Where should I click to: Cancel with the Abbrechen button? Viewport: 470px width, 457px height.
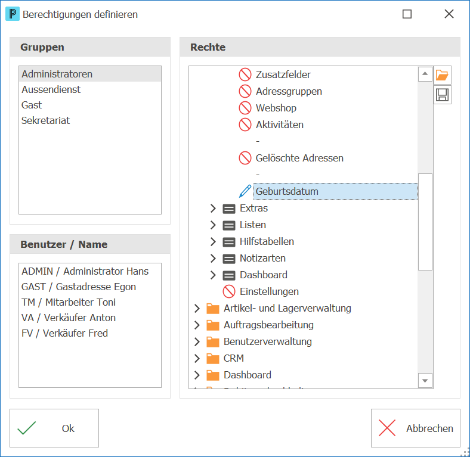point(416,428)
